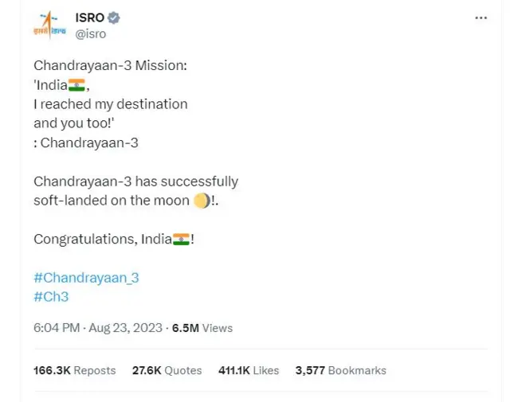Click the 'Chandrayaan-3 Mission:' heading line

tap(110, 66)
